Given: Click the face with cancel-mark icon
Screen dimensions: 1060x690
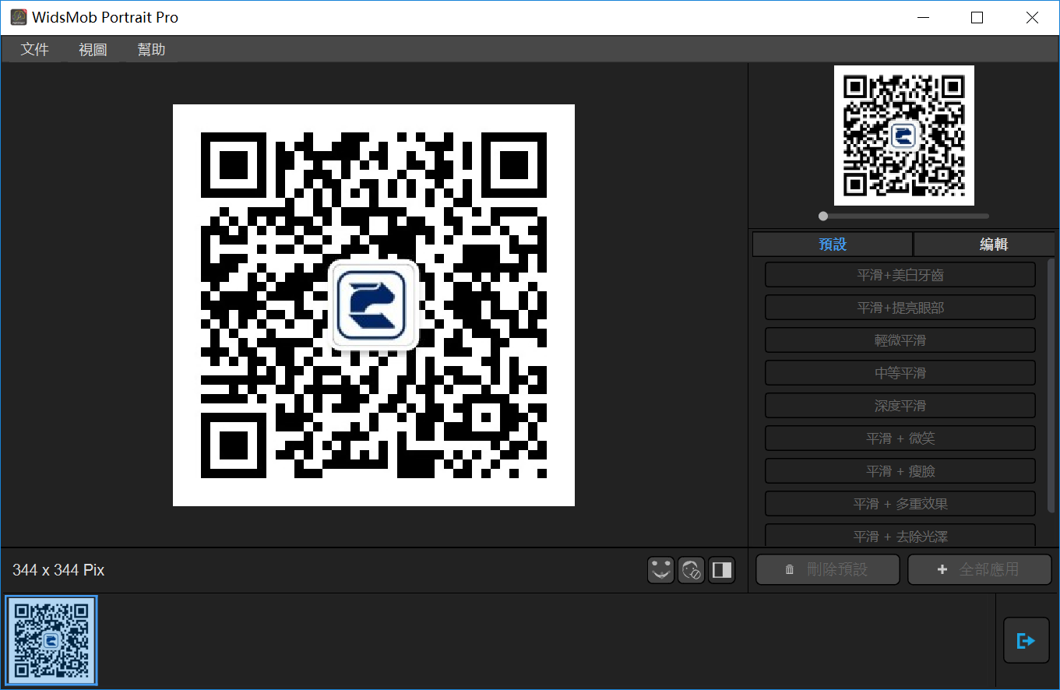Looking at the screenshot, I should point(691,570).
